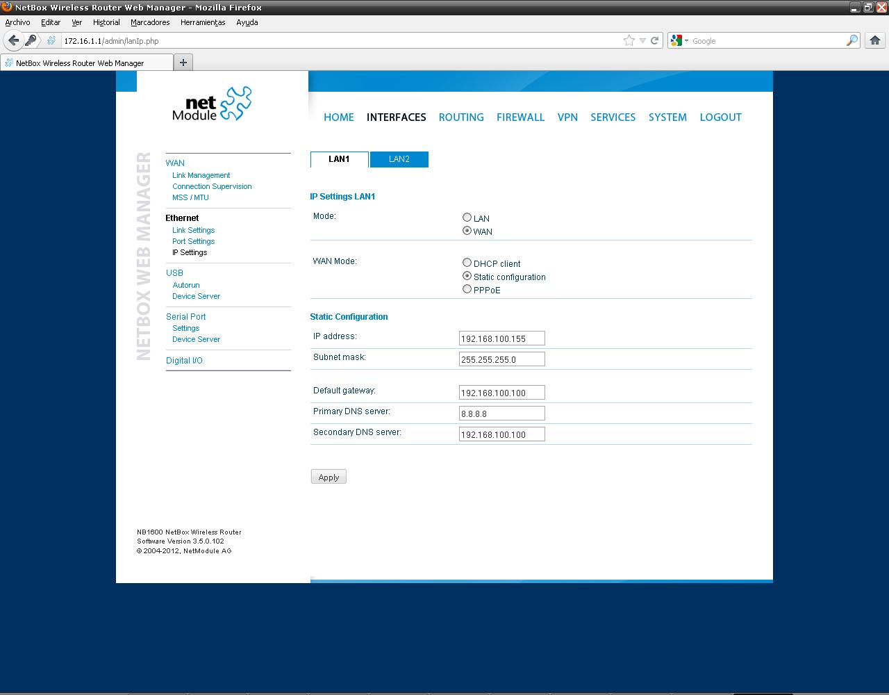The image size is (889, 695).
Task: Open the Archivo menu
Action: pyautogui.click(x=17, y=22)
